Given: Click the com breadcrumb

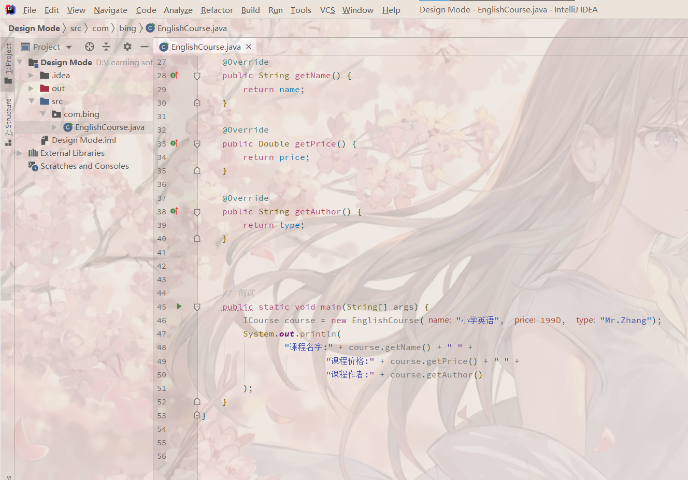Looking at the screenshot, I should click(101, 28).
